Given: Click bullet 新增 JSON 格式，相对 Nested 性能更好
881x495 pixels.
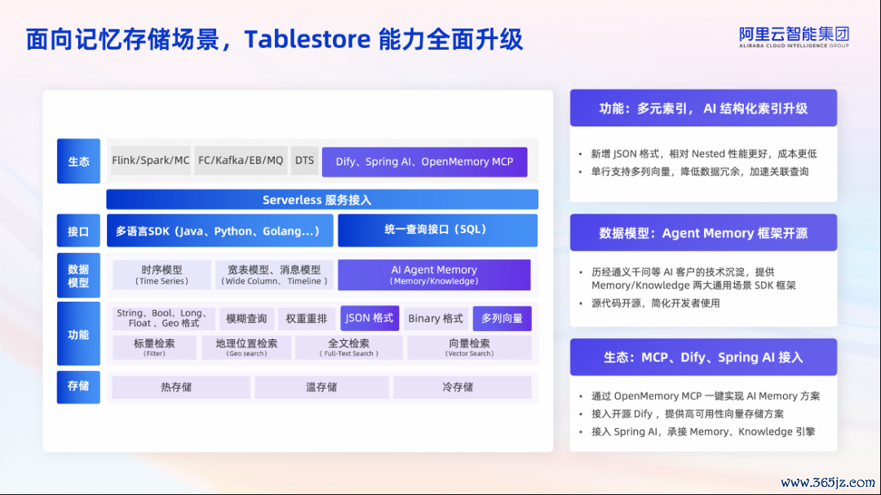Looking at the screenshot, I should coord(703,153).
